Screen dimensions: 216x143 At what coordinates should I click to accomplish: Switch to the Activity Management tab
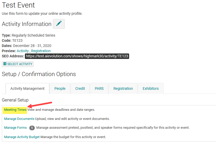[27, 88]
